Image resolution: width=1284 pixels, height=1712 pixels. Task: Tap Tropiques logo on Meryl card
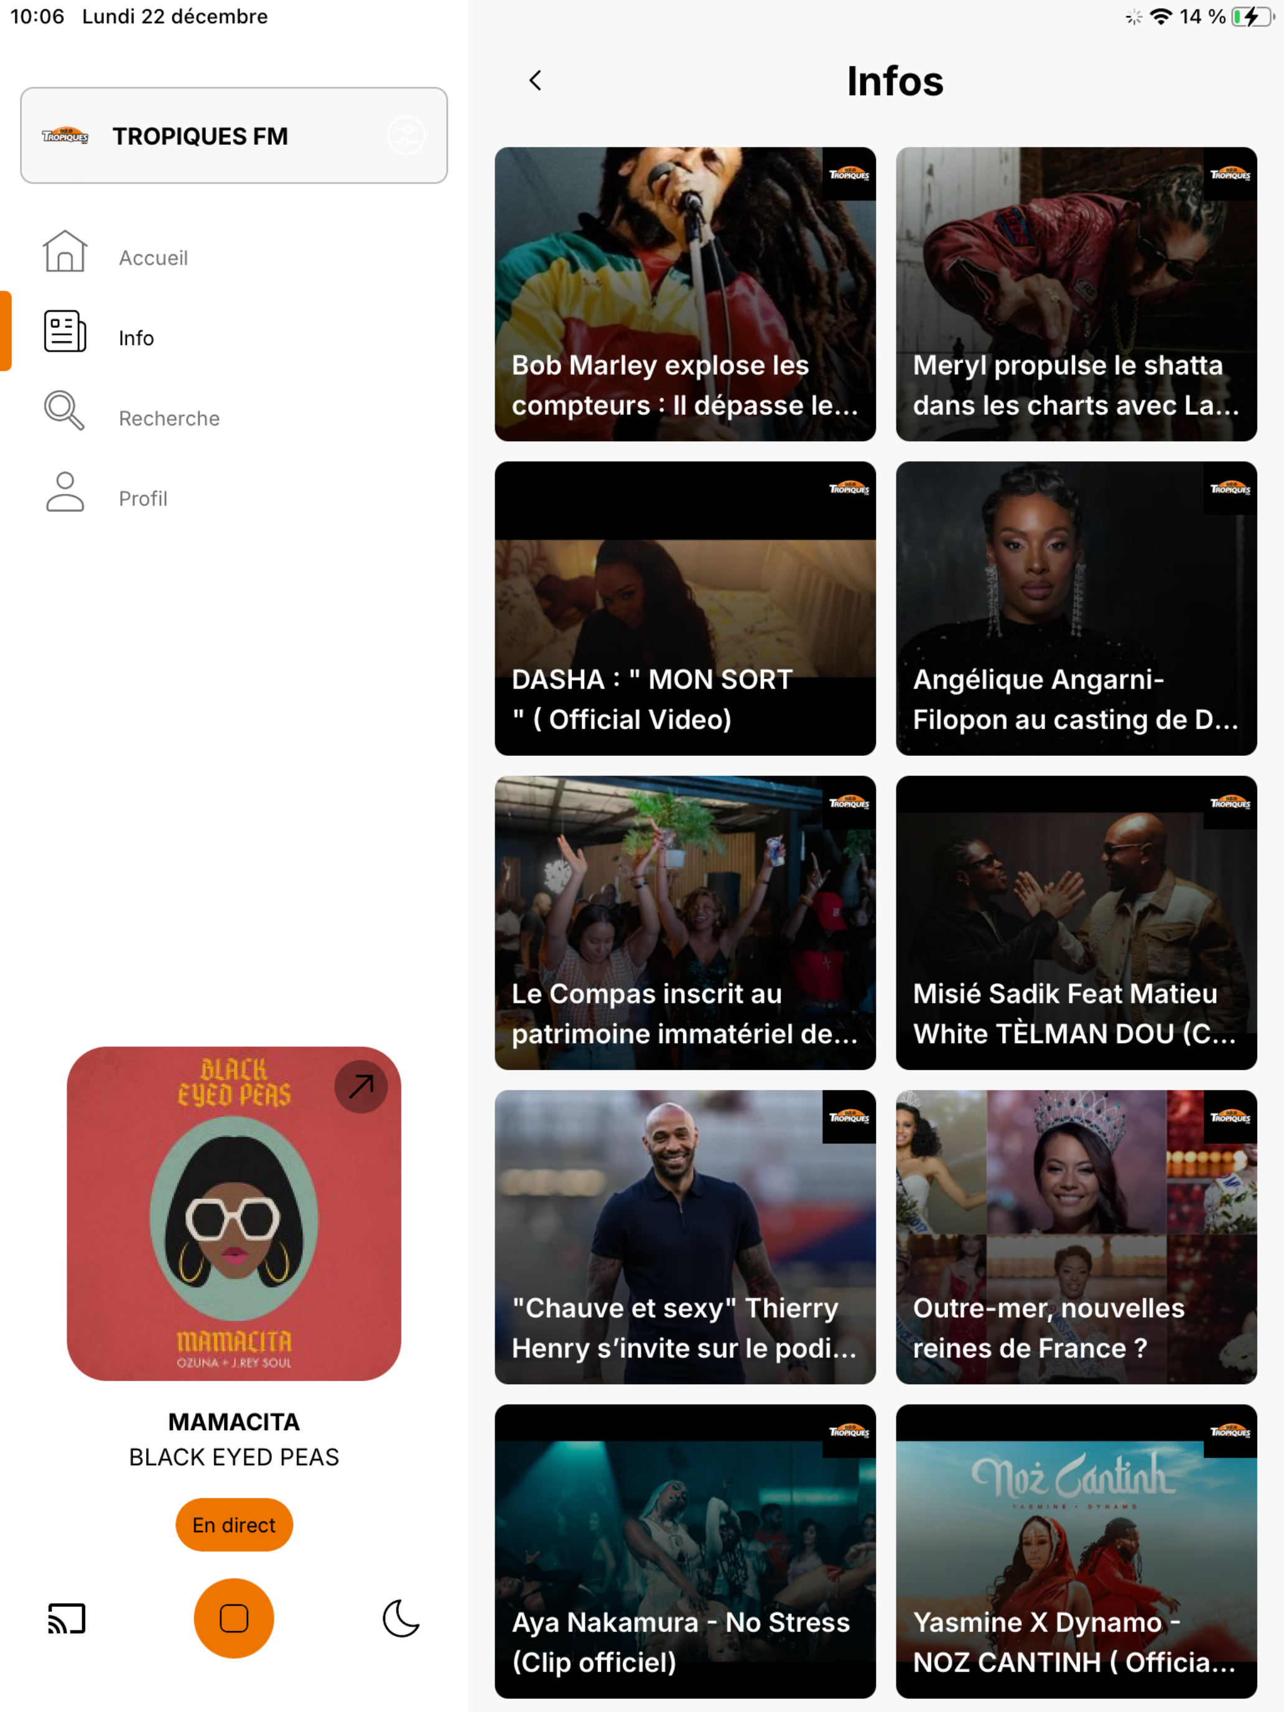click(x=1230, y=174)
